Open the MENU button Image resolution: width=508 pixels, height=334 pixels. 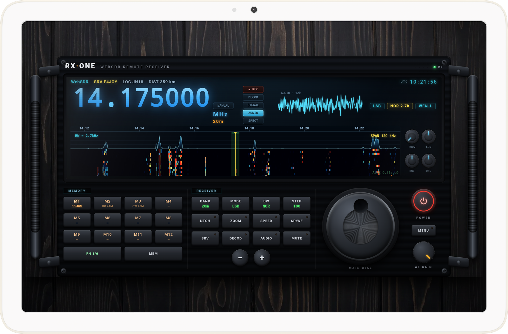point(423,230)
